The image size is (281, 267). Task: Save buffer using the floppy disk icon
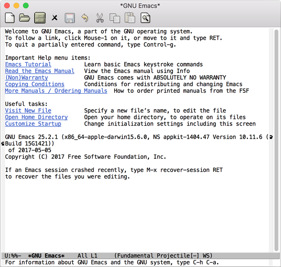click(70, 18)
